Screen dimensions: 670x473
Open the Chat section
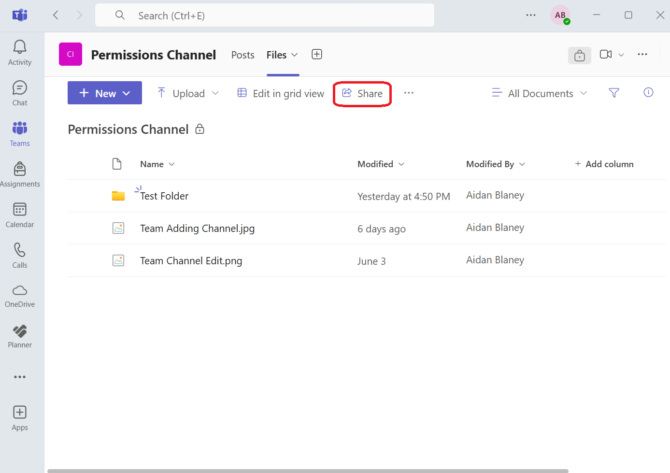pos(20,93)
